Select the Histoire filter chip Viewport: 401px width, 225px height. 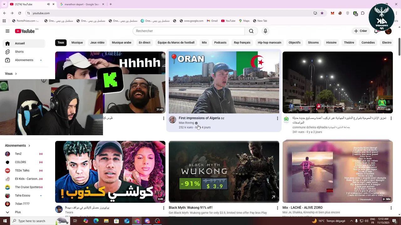331,42
